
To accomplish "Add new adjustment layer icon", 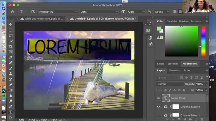I will [x=185, y=119].
